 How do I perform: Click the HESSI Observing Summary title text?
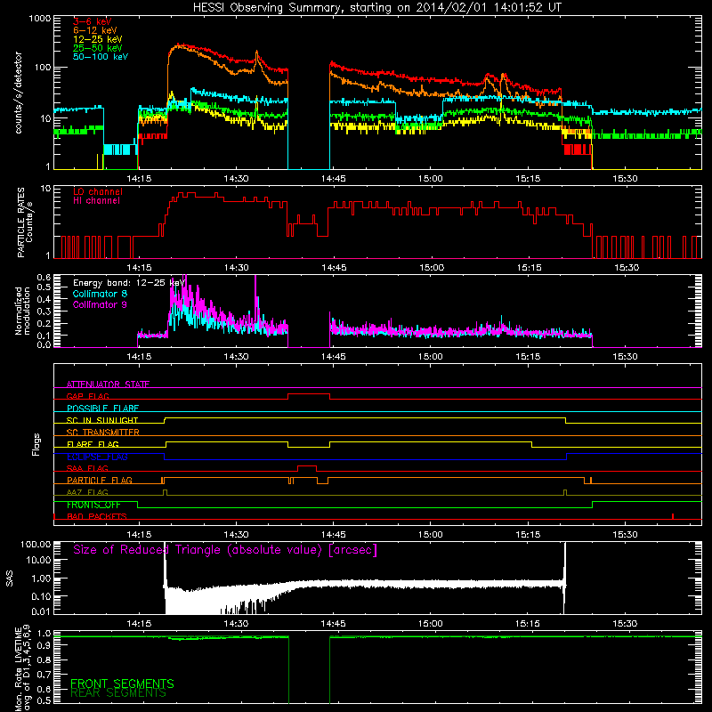[x=377, y=8]
